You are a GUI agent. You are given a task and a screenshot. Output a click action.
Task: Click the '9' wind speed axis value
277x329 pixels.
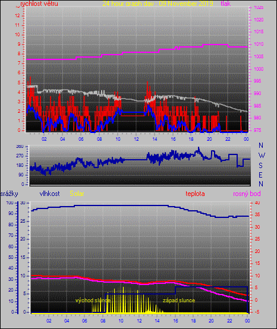click(x=19, y=45)
